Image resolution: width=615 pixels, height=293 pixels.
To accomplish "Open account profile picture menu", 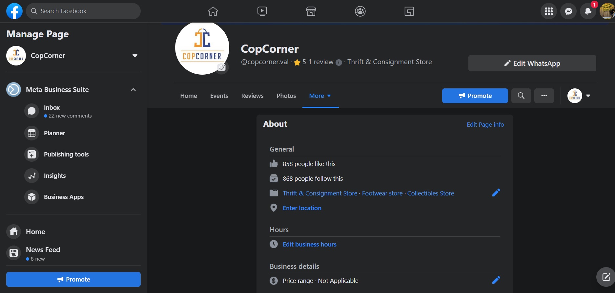I will (x=607, y=11).
